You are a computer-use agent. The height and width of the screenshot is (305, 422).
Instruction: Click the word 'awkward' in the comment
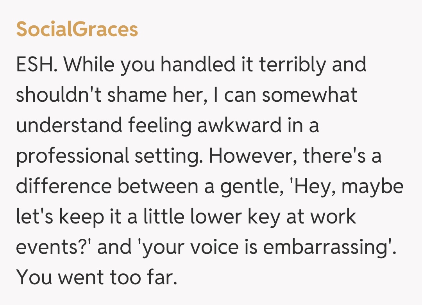click(247, 126)
